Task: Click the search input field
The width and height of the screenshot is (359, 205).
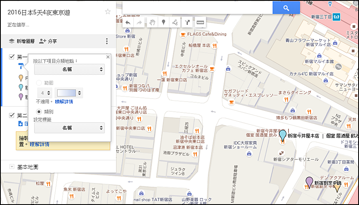Action: pos(197,8)
